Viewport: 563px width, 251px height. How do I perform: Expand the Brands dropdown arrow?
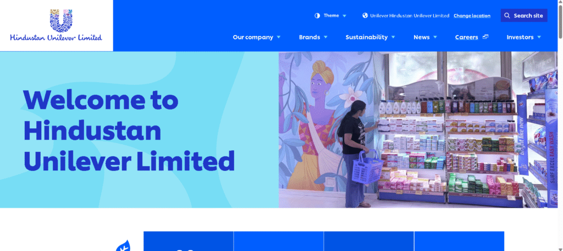tap(325, 37)
